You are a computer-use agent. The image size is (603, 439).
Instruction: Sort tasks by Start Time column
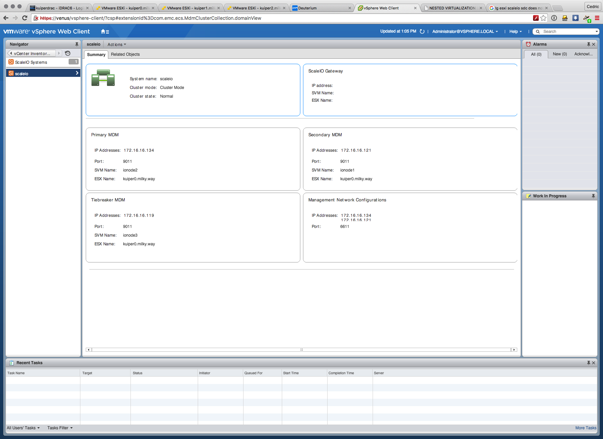(x=304, y=373)
